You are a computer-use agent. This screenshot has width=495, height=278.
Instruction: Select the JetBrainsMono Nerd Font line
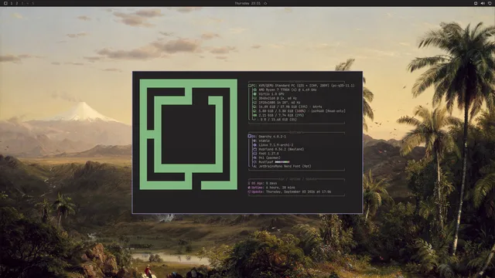[x=285, y=167]
